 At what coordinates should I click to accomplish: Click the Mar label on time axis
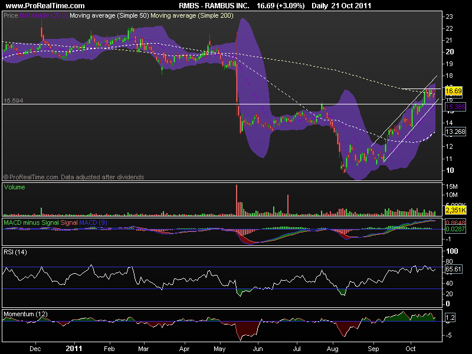tap(143, 349)
